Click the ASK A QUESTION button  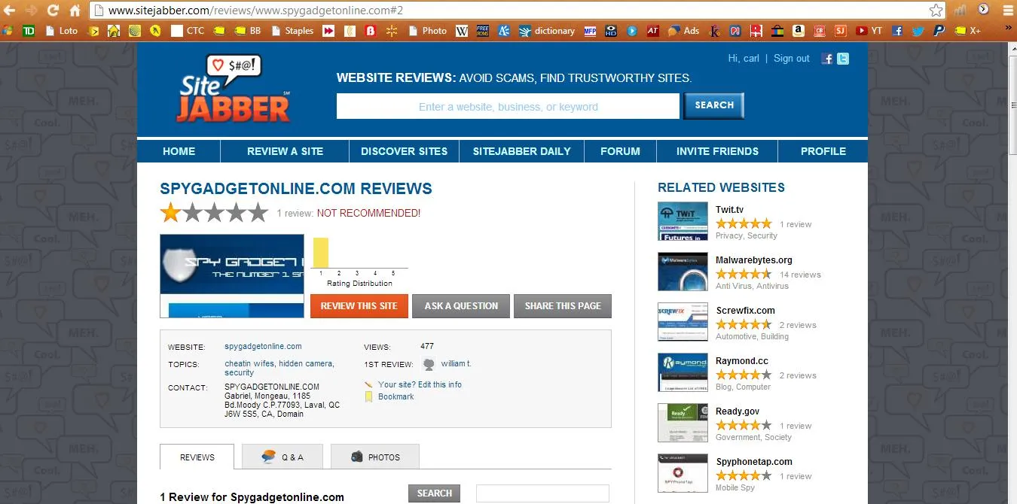(461, 306)
